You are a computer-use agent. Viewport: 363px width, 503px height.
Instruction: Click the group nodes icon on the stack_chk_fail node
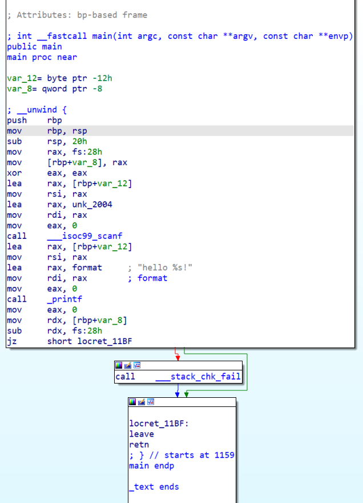click(x=137, y=365)
